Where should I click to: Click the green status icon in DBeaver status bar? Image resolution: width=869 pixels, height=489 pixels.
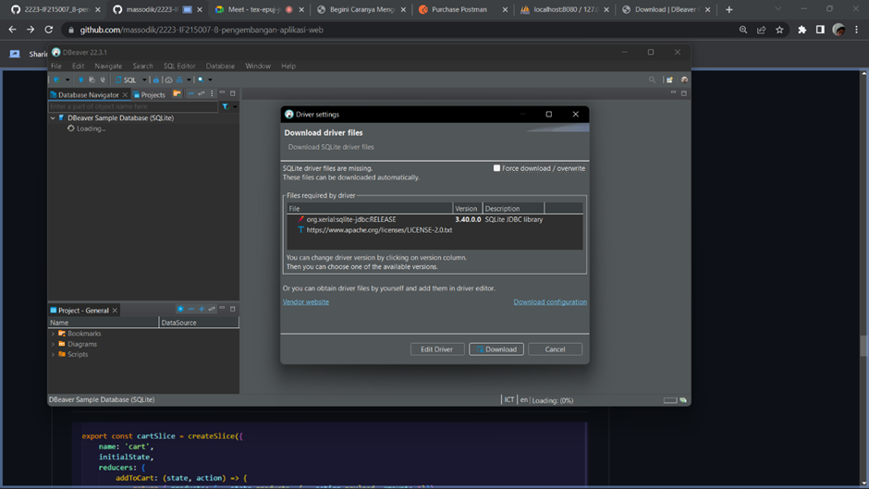click(683, 400)
